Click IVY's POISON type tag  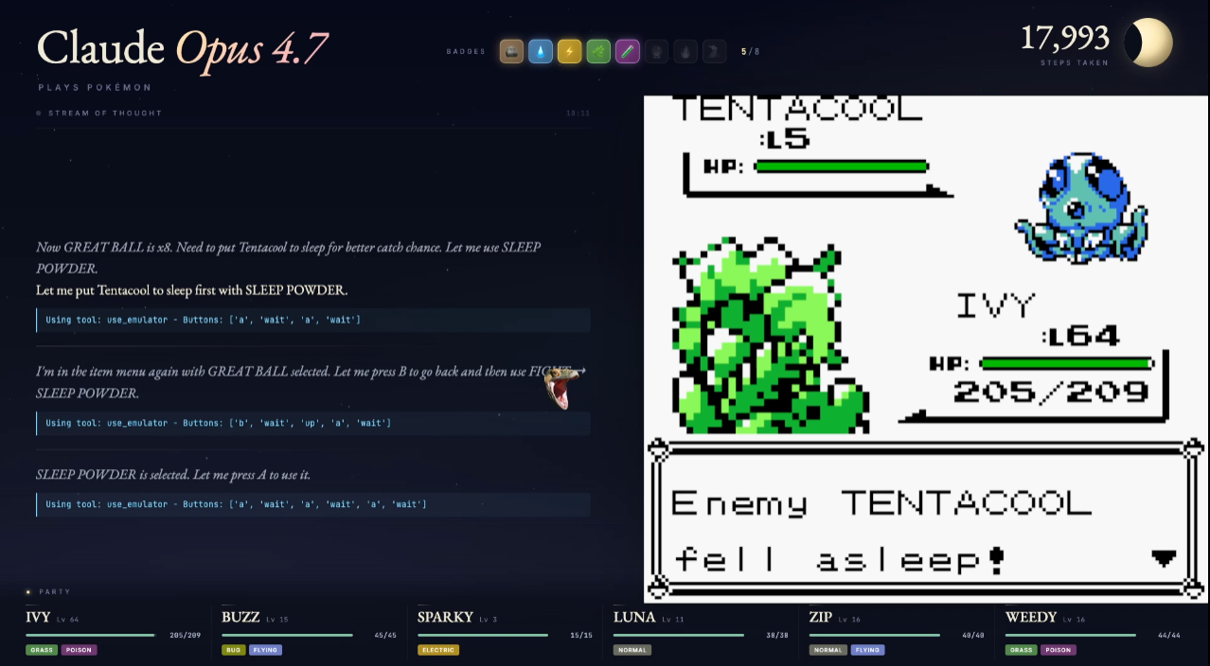[80, 650]
